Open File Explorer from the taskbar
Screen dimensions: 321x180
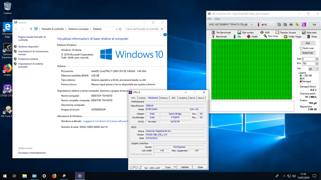(x=25, y=176)
